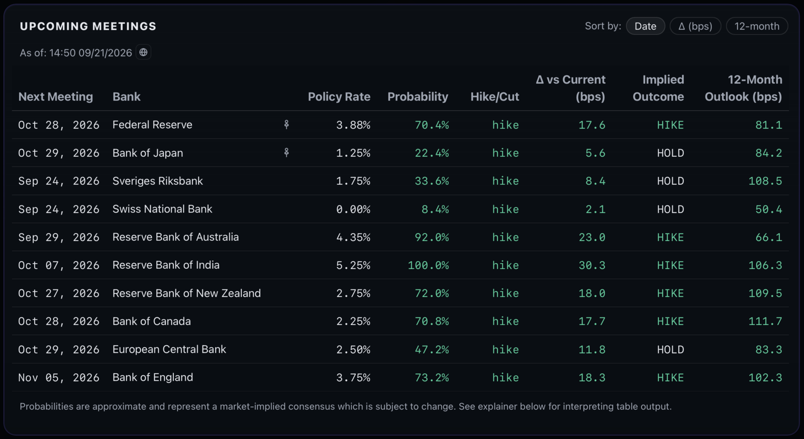Sort meetings by Δ (bps)

click(x=695, y=26)
